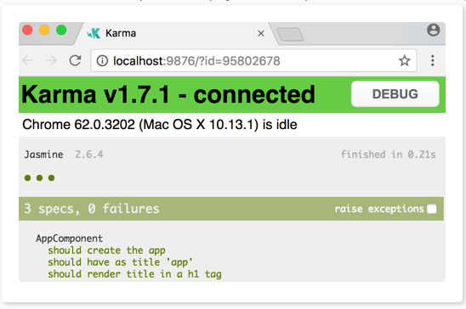The width and height of the screenshot is (466, 309).
Task: Open spec 'should create the app'
Action: coord(106,250)
